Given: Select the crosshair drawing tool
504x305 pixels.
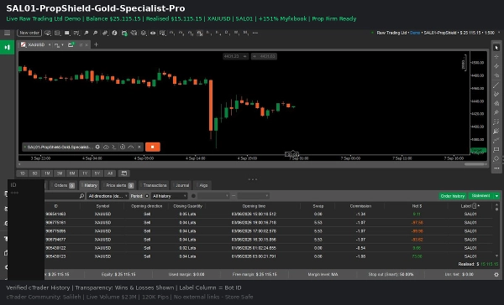Looking at the screenshot, I should [496, 57].
